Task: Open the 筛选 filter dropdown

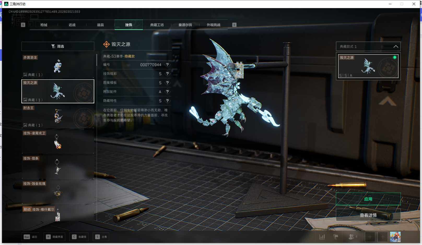Action: tap(58, 46)
